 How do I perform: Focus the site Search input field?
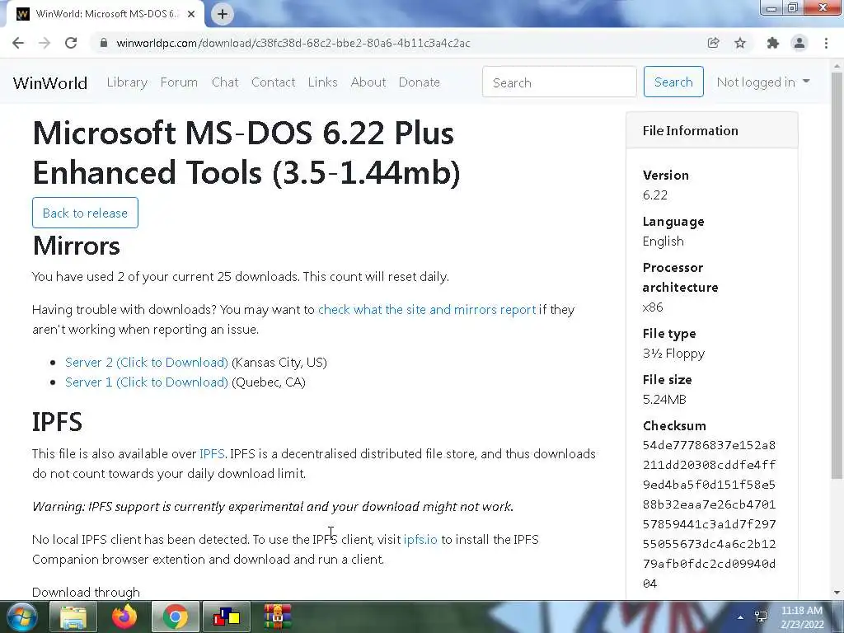[560, 82]
